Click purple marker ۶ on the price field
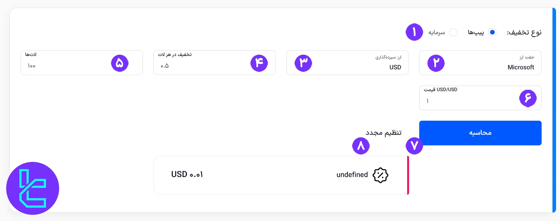Viewport: 560px width, 221px height. (x=528, y=98)
